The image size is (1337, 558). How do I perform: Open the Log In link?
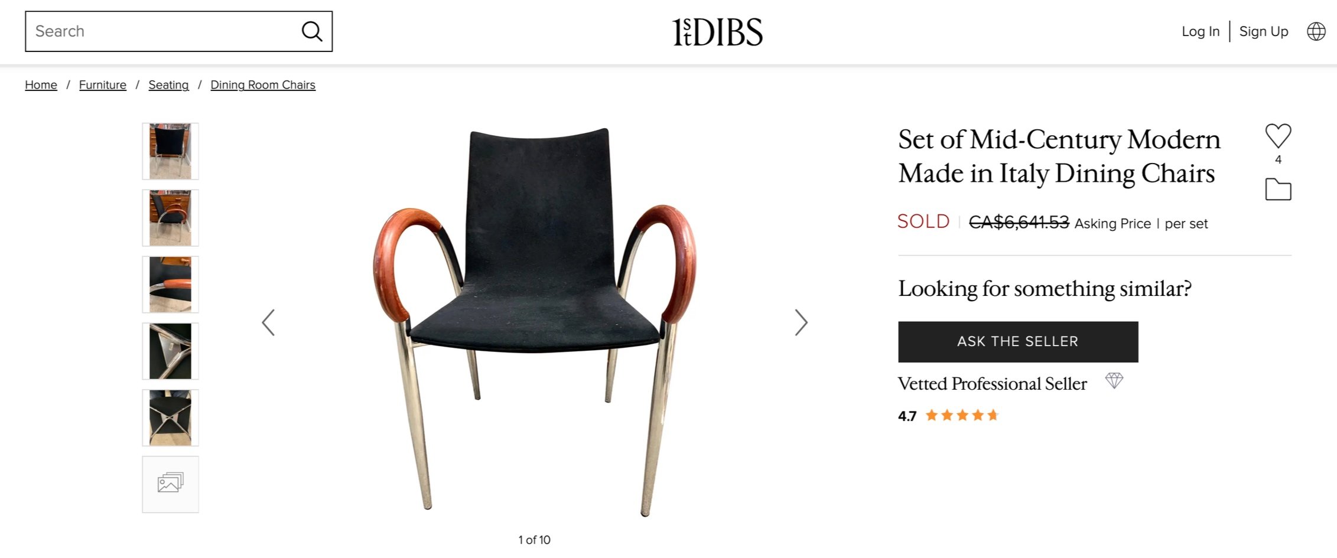tap(1201, 31)
